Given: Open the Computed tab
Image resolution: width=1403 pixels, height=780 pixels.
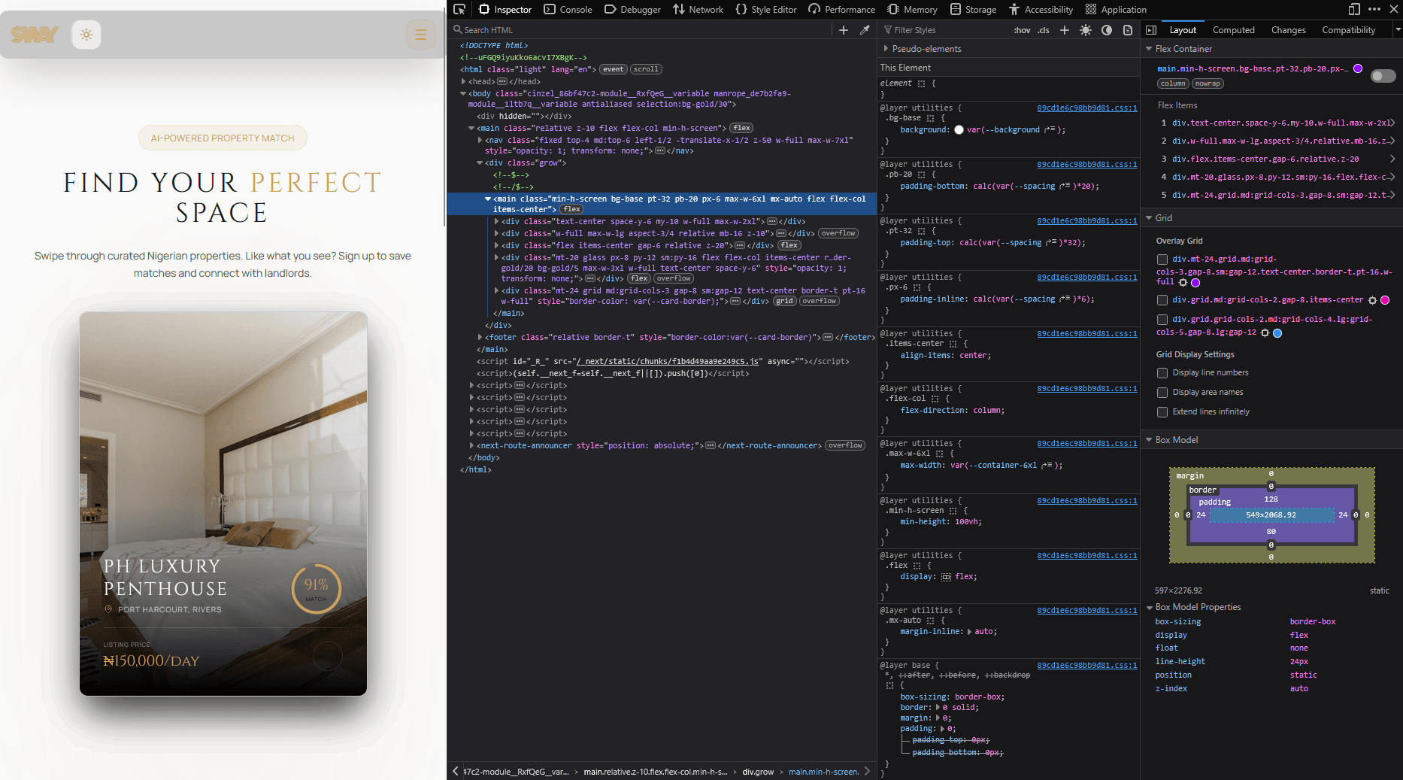Looking at the screenshot, I should pos(1234,29).
